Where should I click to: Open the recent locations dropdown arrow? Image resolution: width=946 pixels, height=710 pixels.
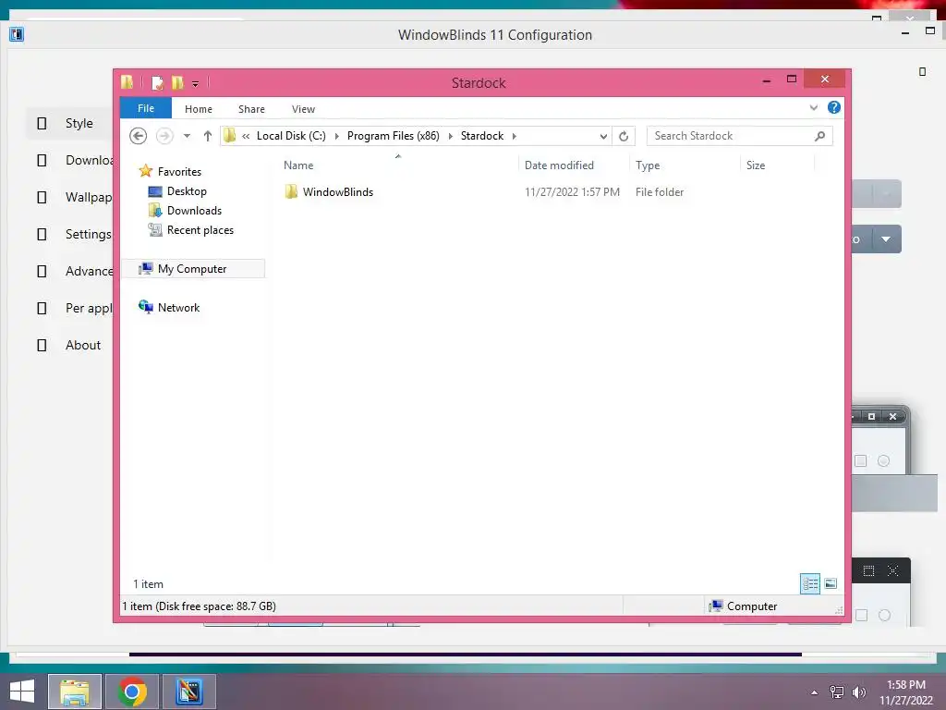(x=187, y=136)
